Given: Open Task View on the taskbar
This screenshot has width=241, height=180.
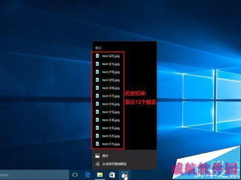Looking at the screenshot, I should coord(75,175).
